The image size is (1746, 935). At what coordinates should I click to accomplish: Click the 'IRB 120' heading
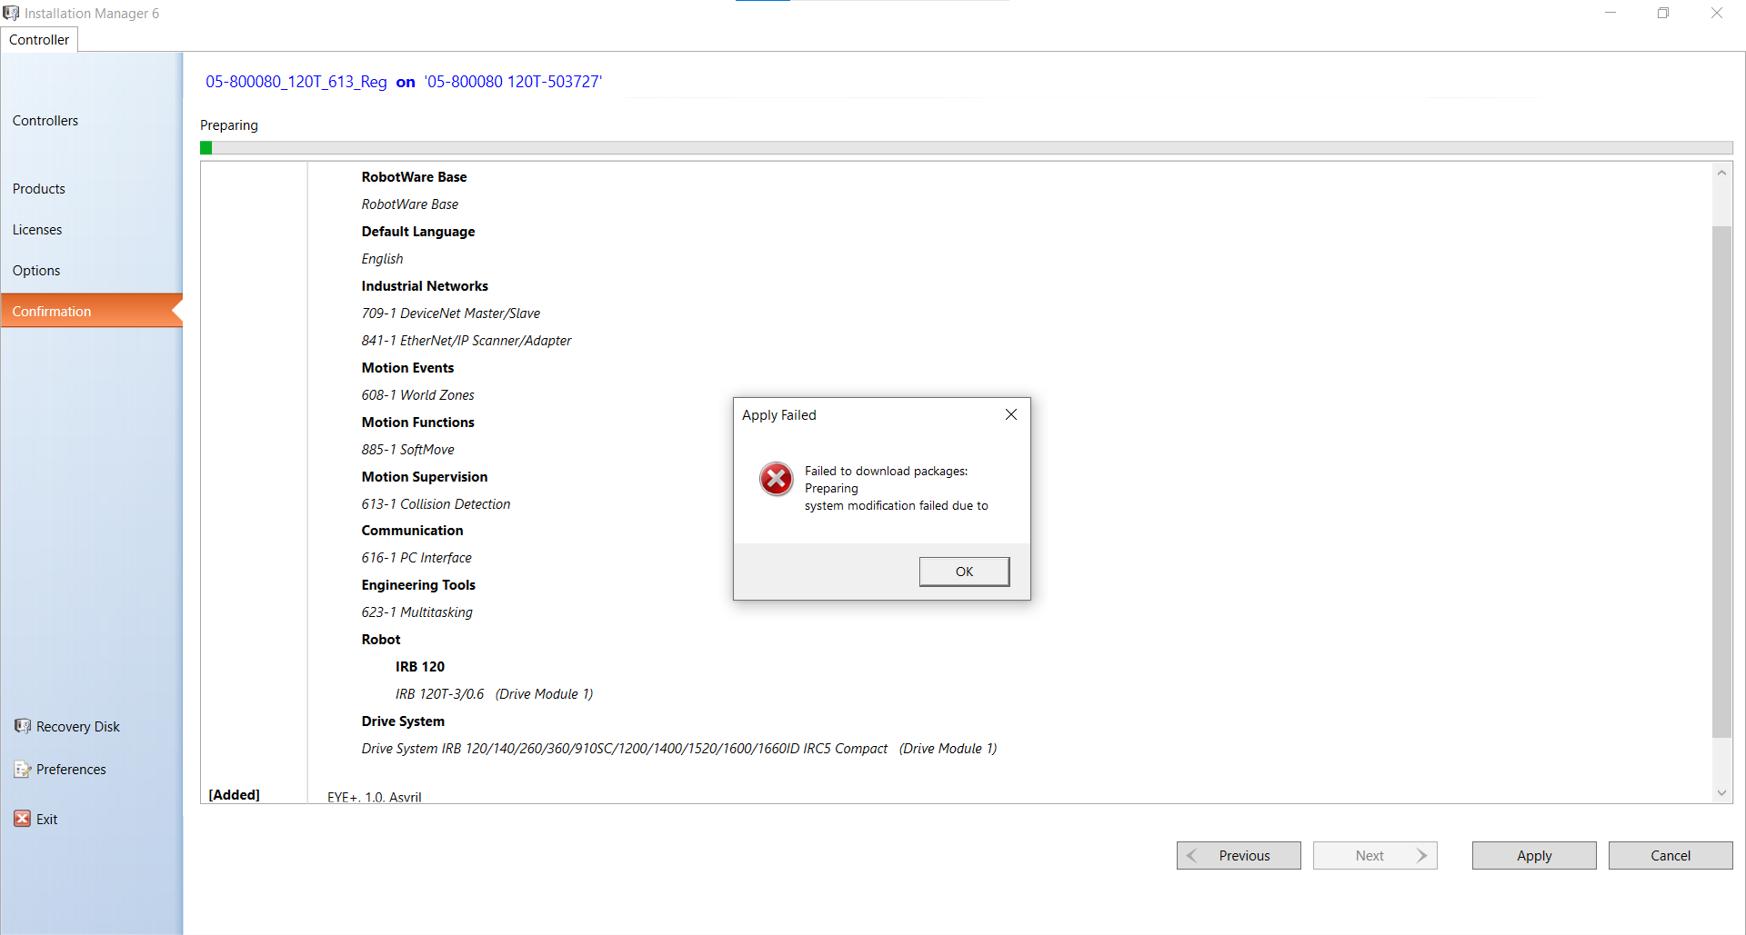(420, 667)
